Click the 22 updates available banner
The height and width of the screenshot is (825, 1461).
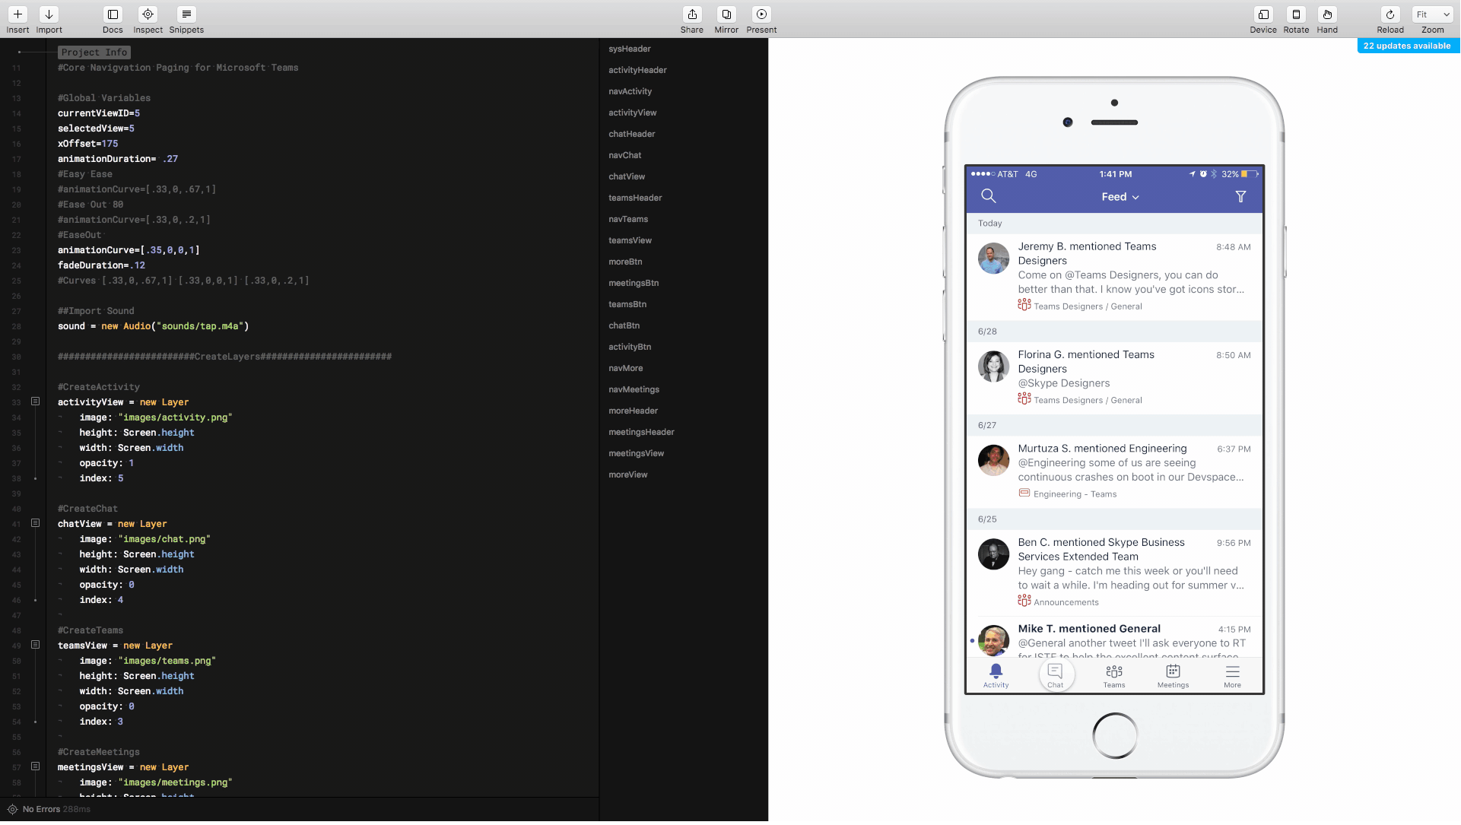(1407, 46)
